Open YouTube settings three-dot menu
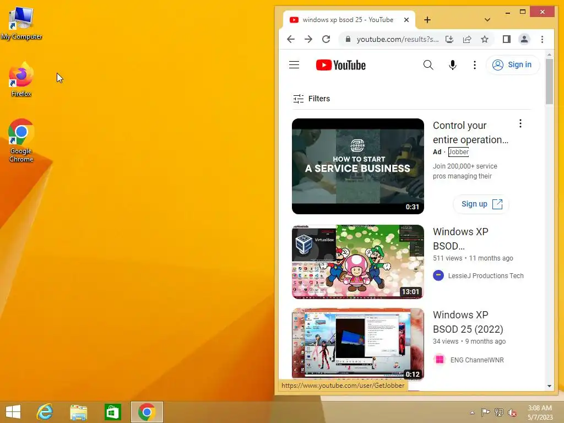This screenshot has height=423, width=564. (474, 65)
